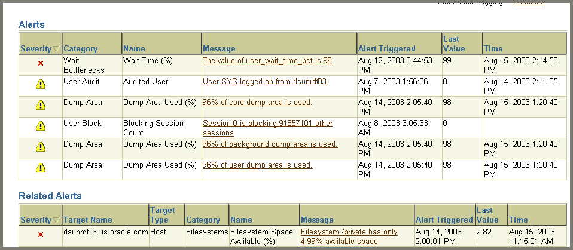
Task: Click warning icon for background dump area alert
Action: coord(41,147)
